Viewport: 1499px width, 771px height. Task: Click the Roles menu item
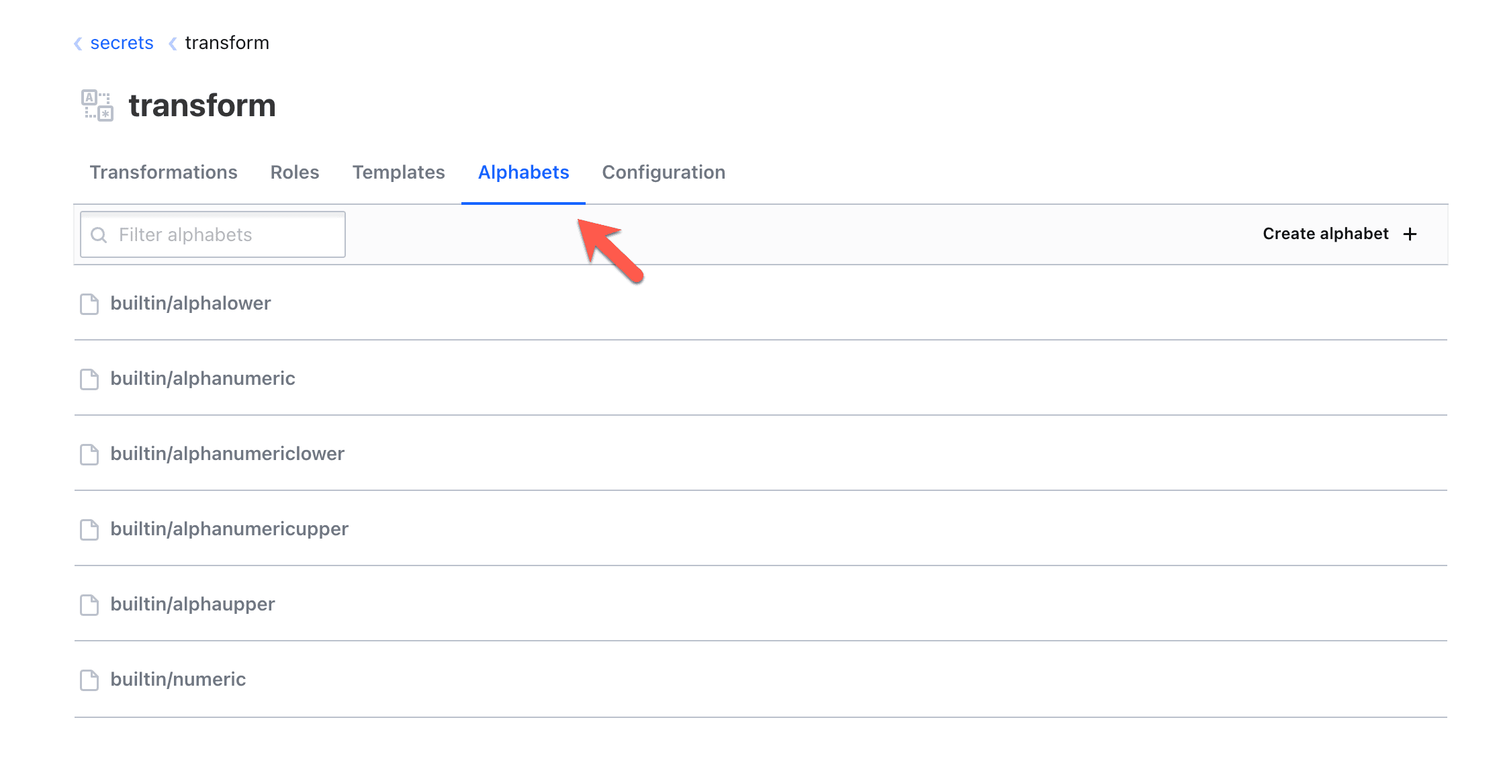pyautogui.click(x=294, y=172)
